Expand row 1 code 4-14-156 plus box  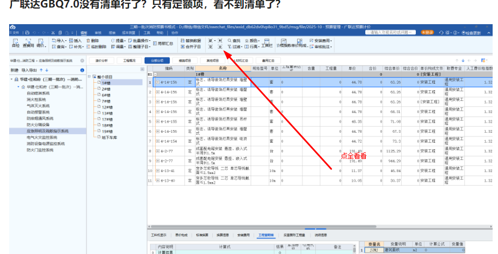pos(158,82)
